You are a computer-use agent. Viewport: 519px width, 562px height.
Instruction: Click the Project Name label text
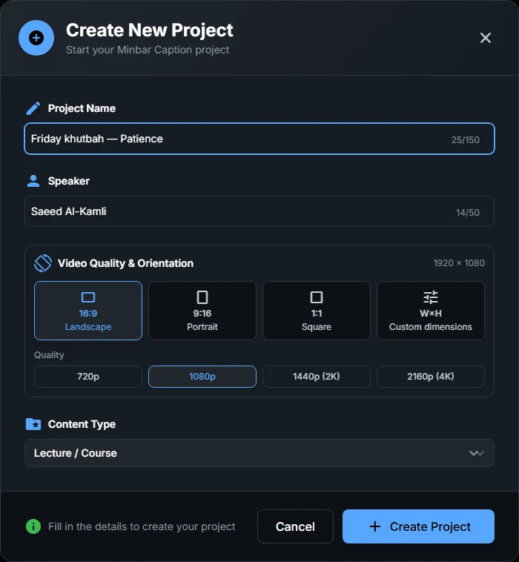click(x=82, y=108)
